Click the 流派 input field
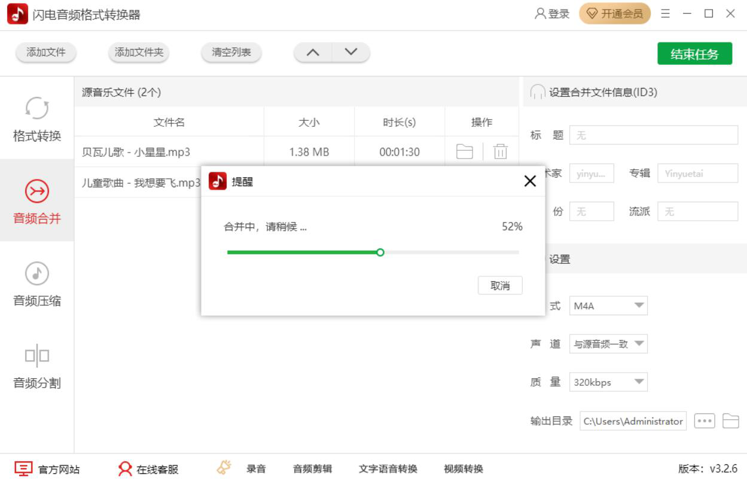Viewport: 747px width, 481px height. point(698,211)
